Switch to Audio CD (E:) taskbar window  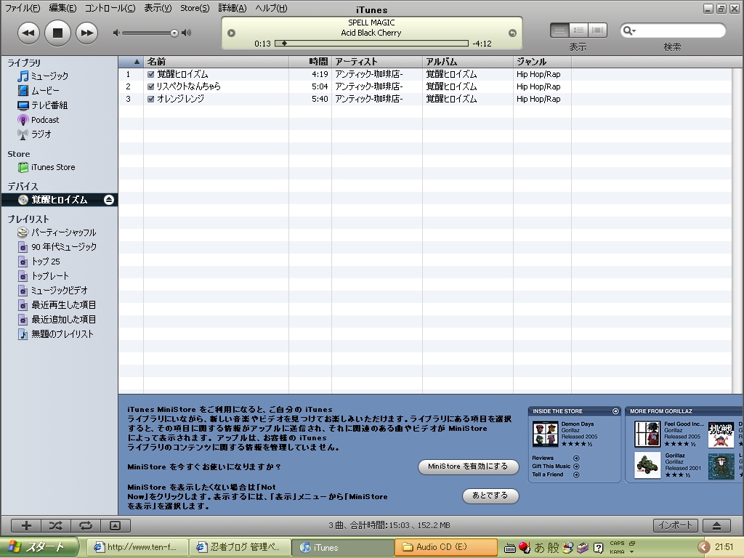pyautogui.click(x=446, y=547)
